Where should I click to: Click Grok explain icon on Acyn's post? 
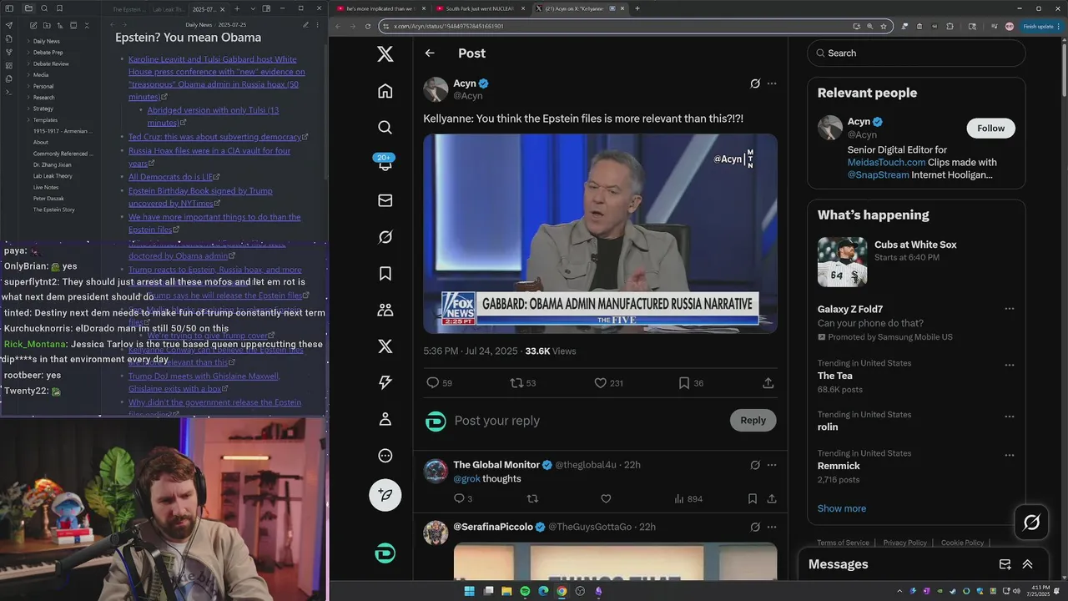click(x=755, y=83)
